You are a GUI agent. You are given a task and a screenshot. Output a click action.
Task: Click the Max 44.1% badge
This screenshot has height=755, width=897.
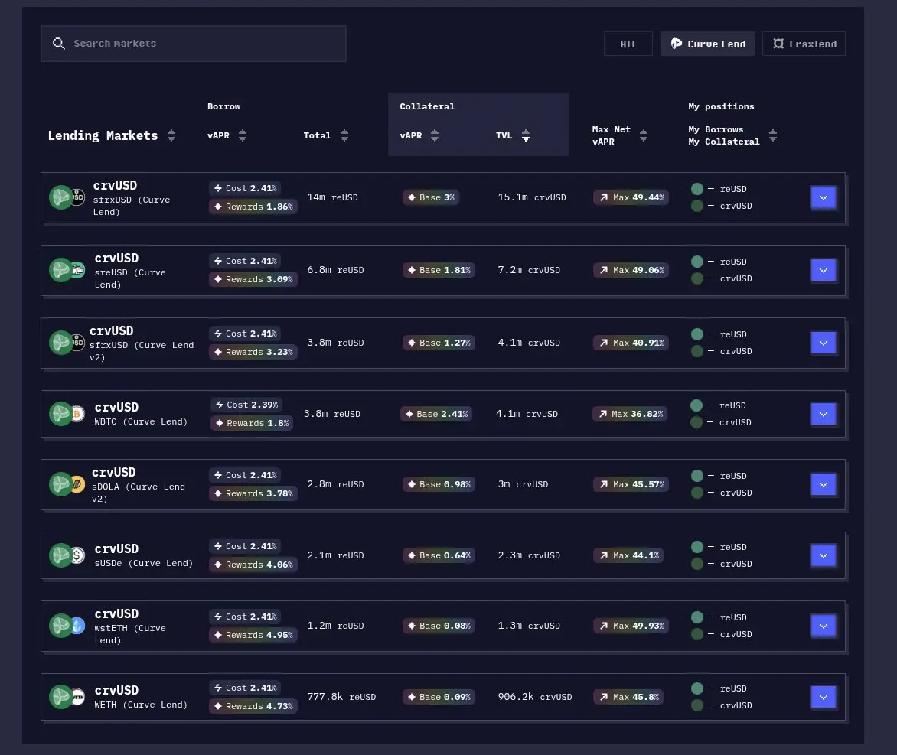pos(628,555)
